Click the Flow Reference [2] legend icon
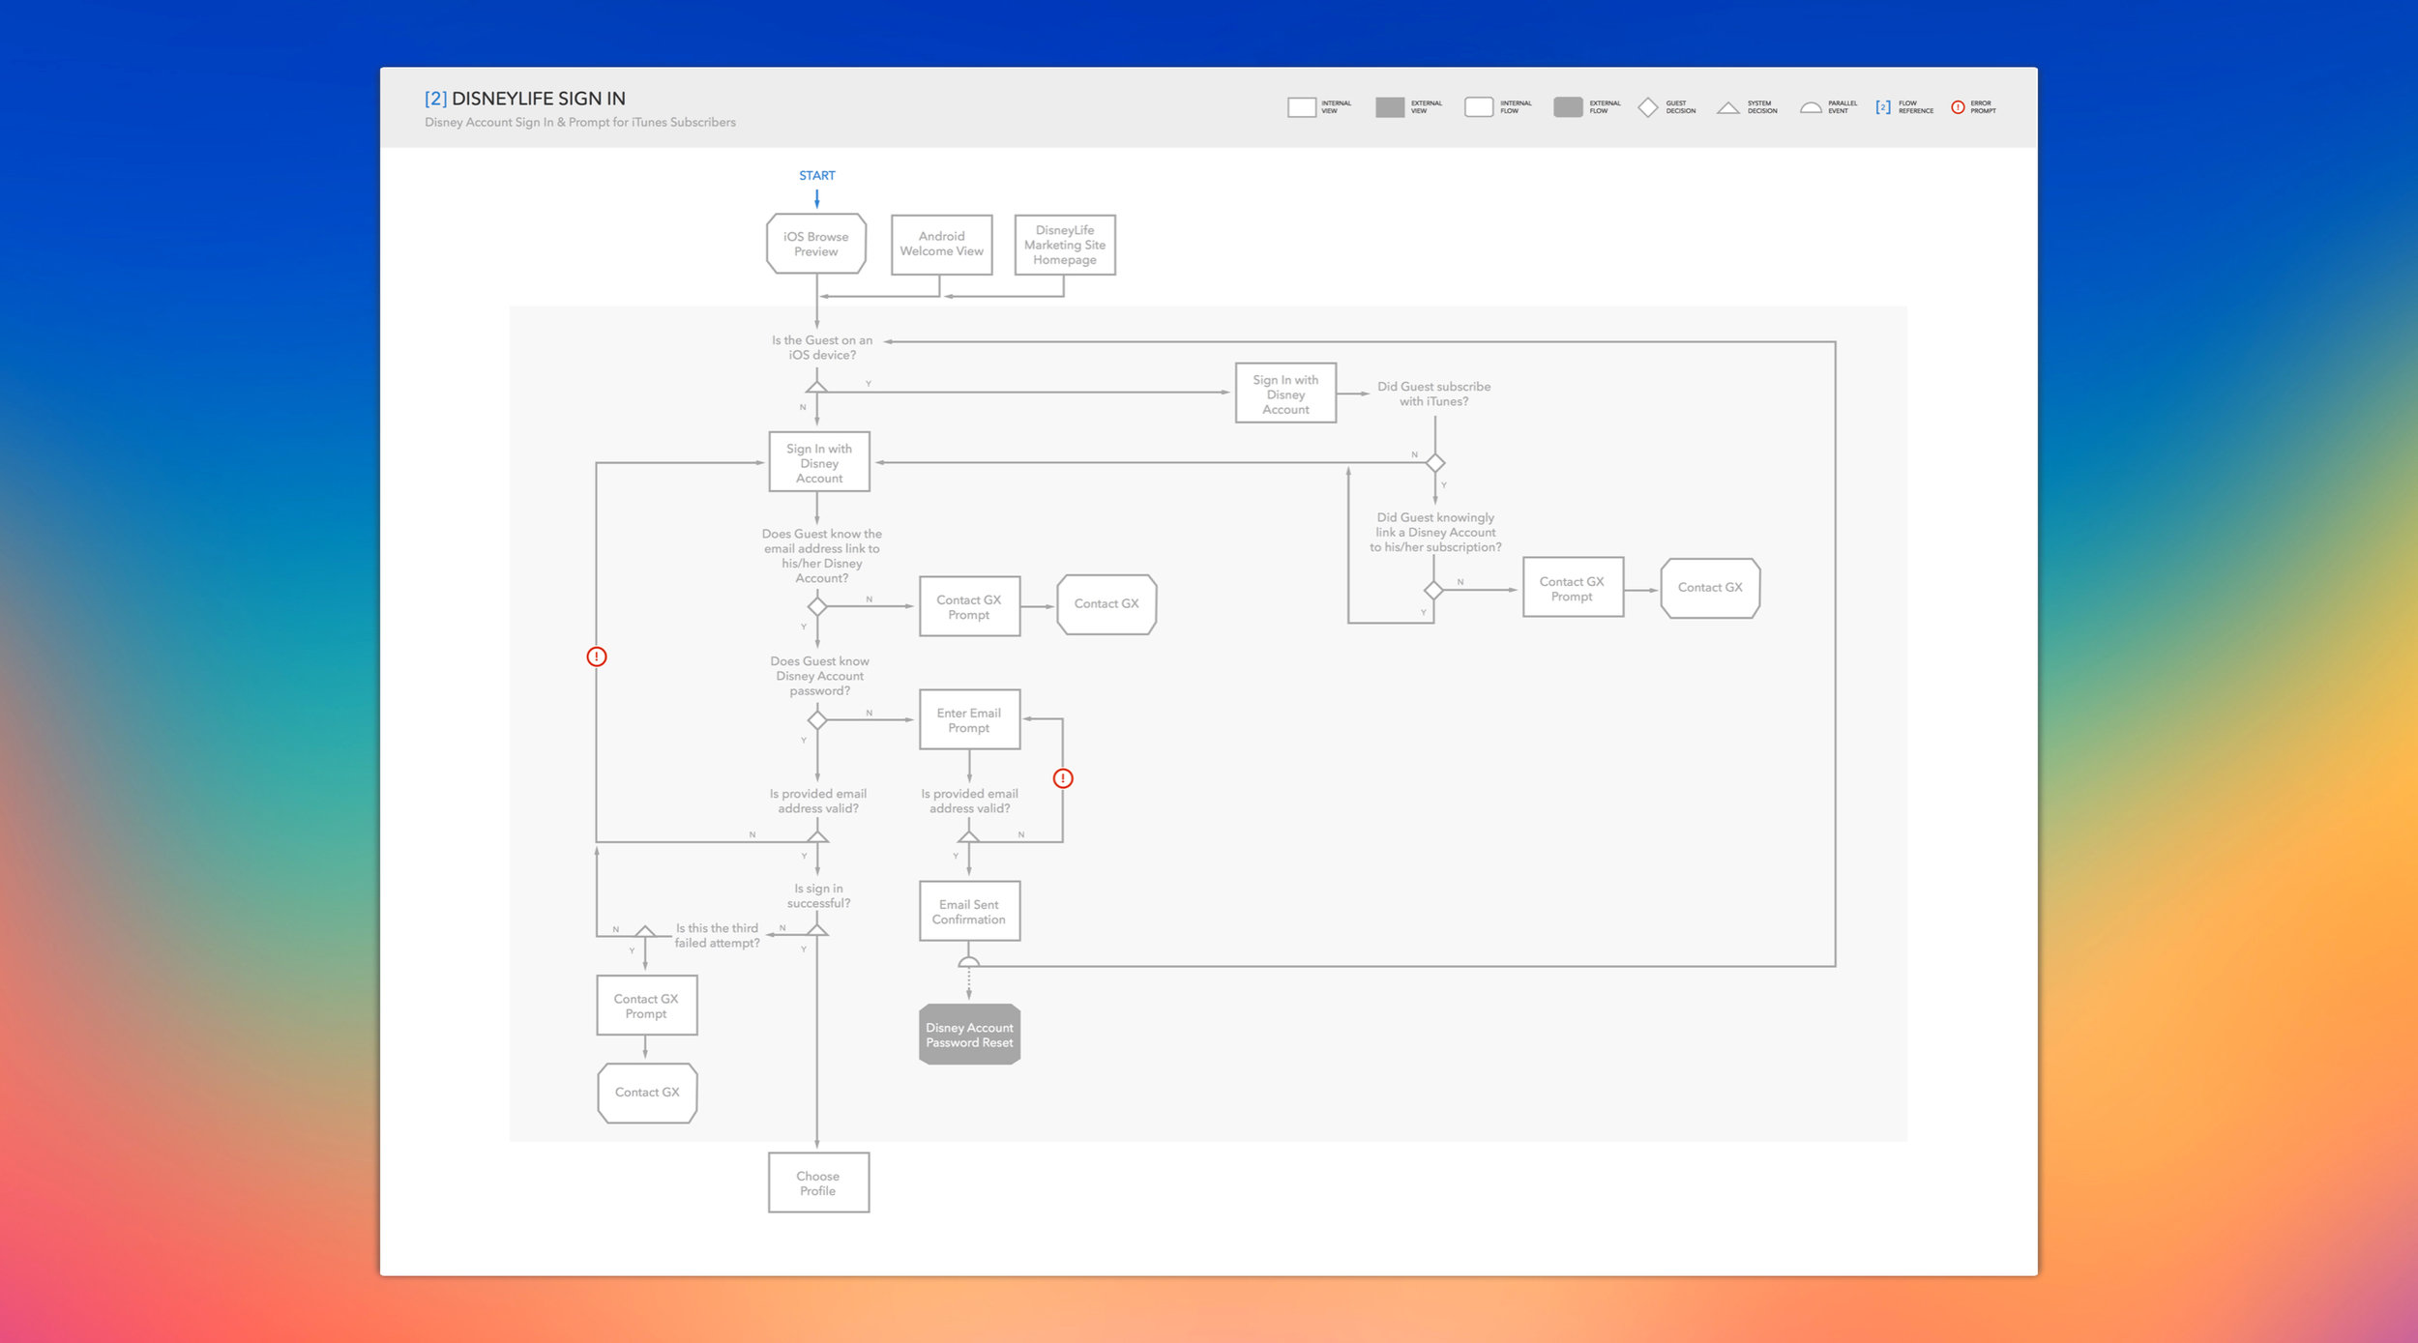 (1883, 107)
